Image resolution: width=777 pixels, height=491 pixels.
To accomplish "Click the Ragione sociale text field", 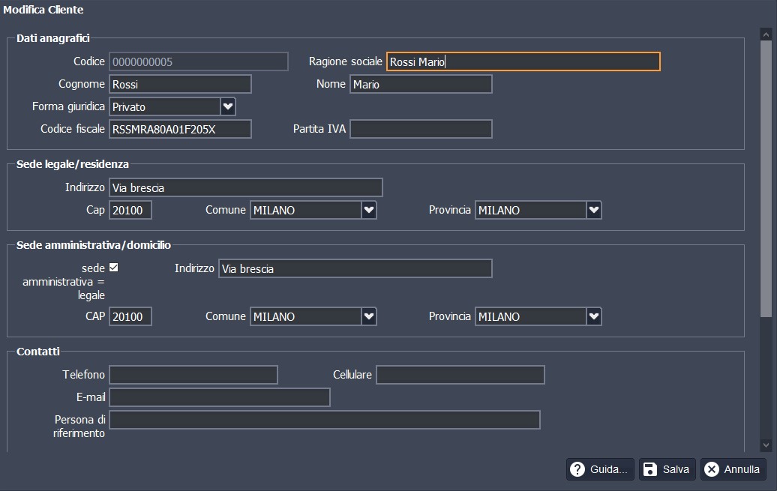I will (523, 61).
